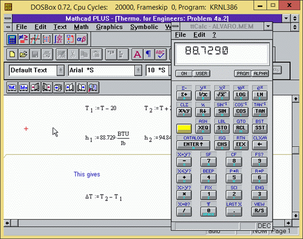Click the calculator STO key

pos(222,128)
